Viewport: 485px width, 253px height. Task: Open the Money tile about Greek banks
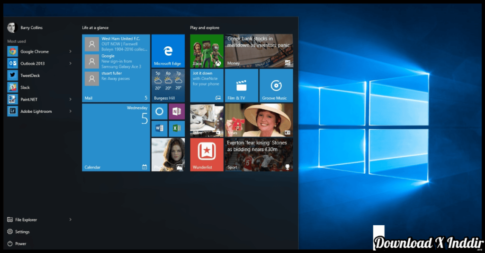pyautogui.click(x=259, y=51)
